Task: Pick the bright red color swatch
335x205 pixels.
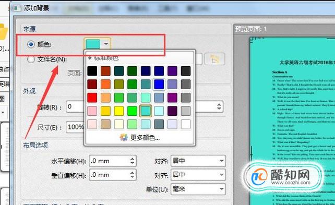Action: click(x=92, y=98)
